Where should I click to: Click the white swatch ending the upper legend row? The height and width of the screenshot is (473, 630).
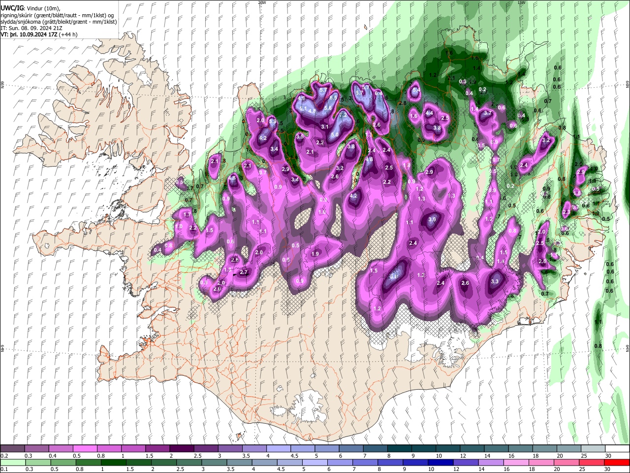point(617,449)
